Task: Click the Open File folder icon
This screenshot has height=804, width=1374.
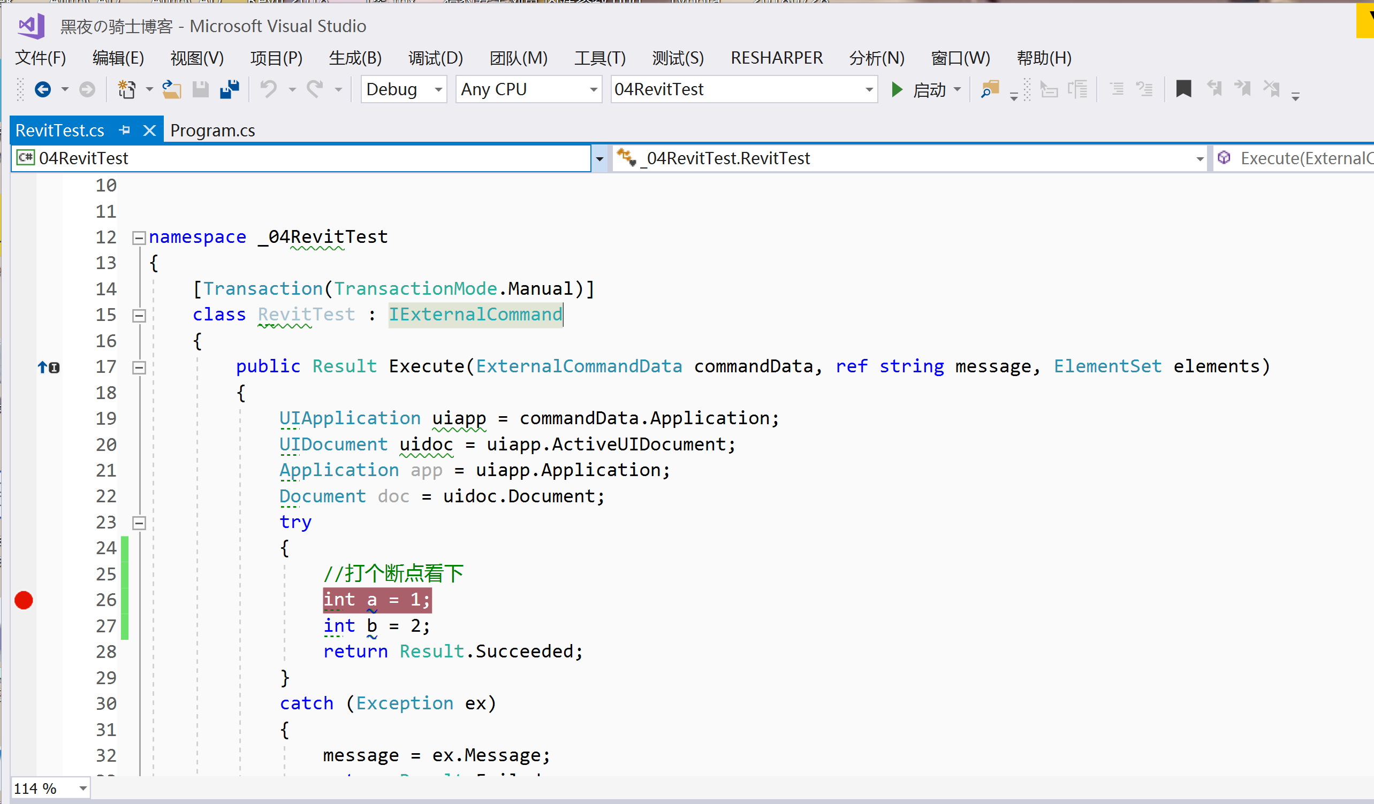Action: (x=171, y=89)
